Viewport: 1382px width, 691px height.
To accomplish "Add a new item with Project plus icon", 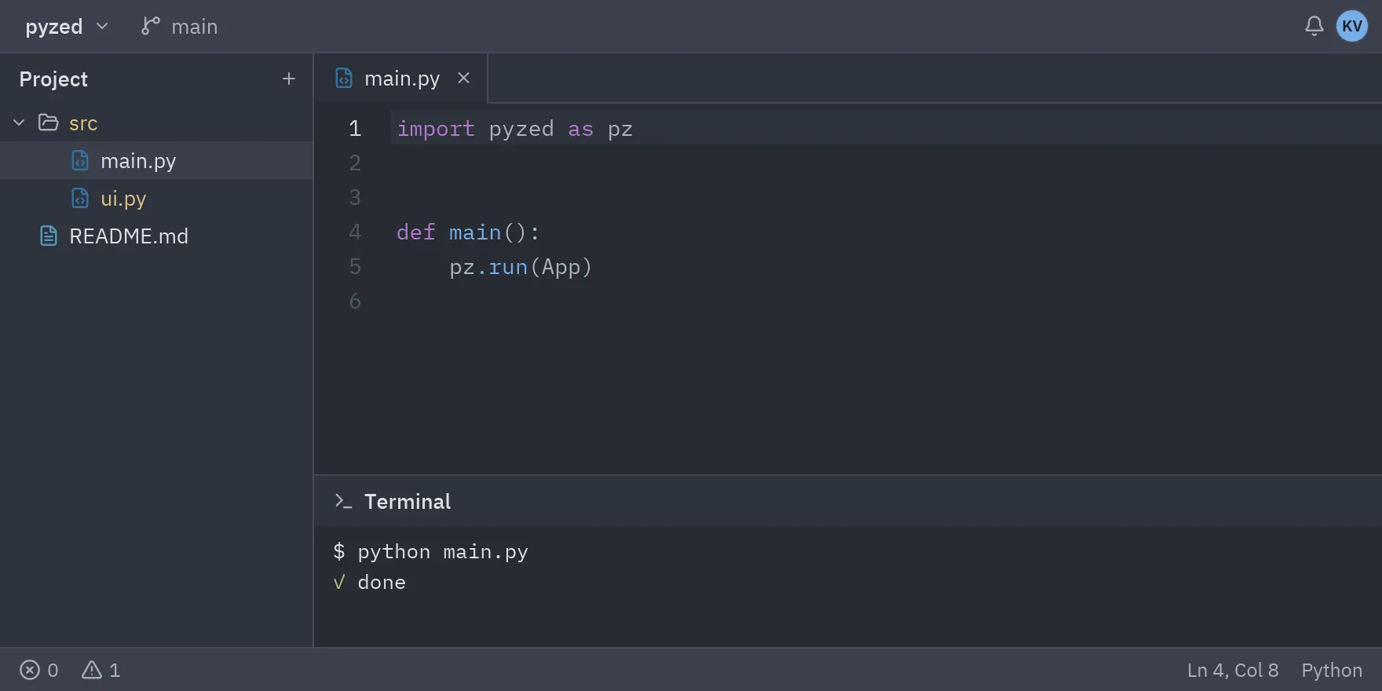I will 288,79.
